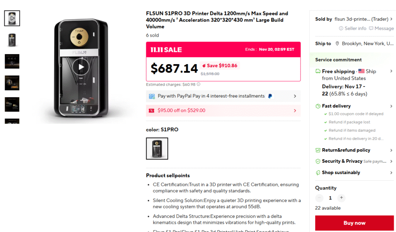Viewport: 396px width, 232px height.
Task: Open the Return&refund policy section
Action: coord(391,150)
